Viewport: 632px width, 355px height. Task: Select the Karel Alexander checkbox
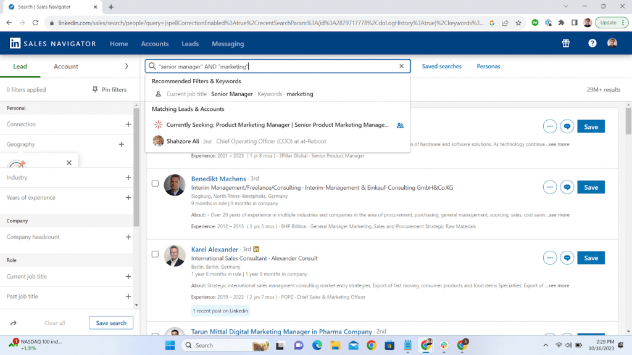[155, 255]
